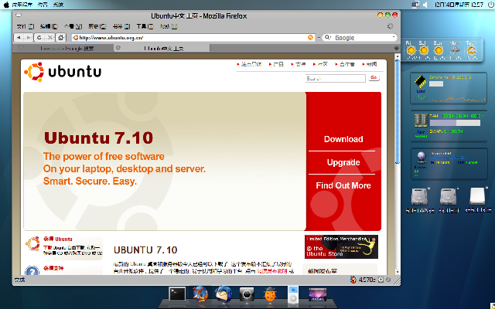Open the Firefox menu ending in (T)
The image size is (495, 309).
pyautogui.click(x=145, y=26)
